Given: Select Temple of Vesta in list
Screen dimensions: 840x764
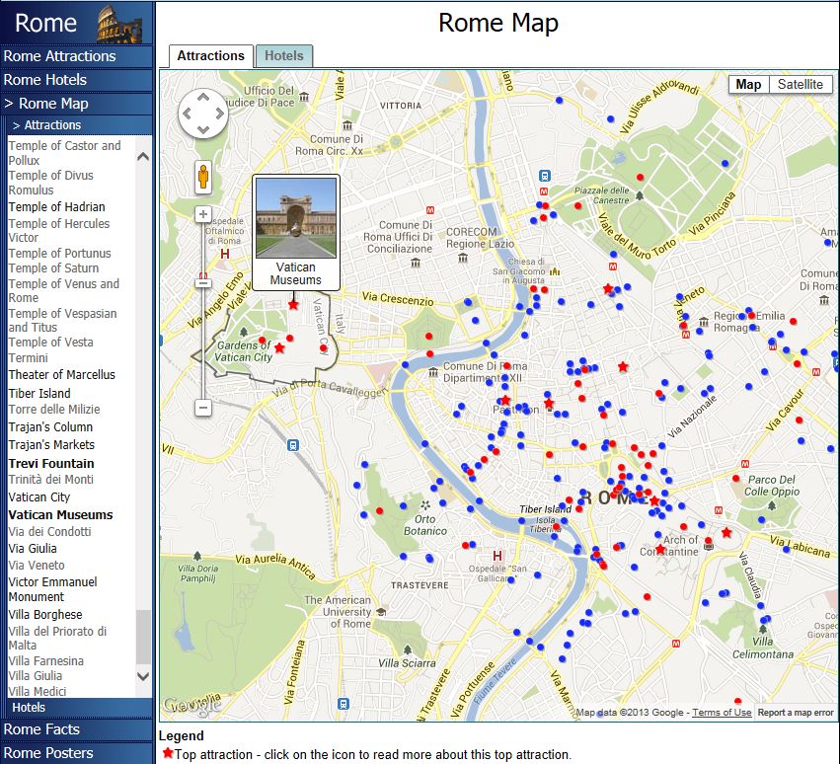Looking at the screenshot, I should (x=50, y=342).
